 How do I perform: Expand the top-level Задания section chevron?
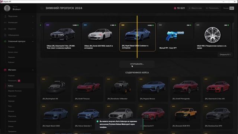coord(33,29)
